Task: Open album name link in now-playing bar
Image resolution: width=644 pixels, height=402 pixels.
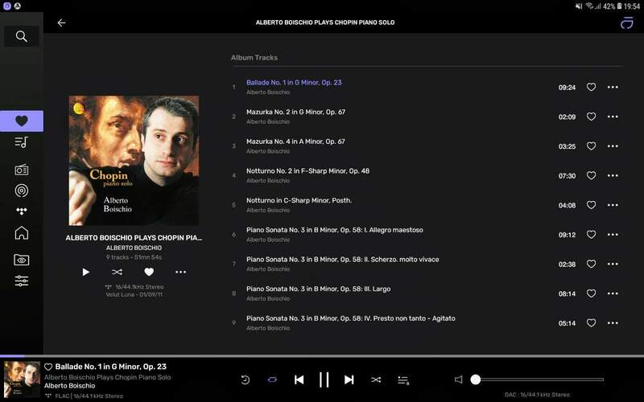Action: 107,377
